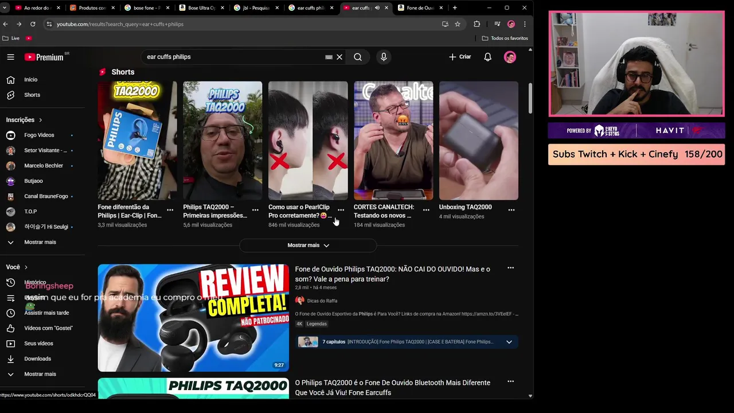Go back to the previous page
Screen dimensions: 734x413
point(5,24)
